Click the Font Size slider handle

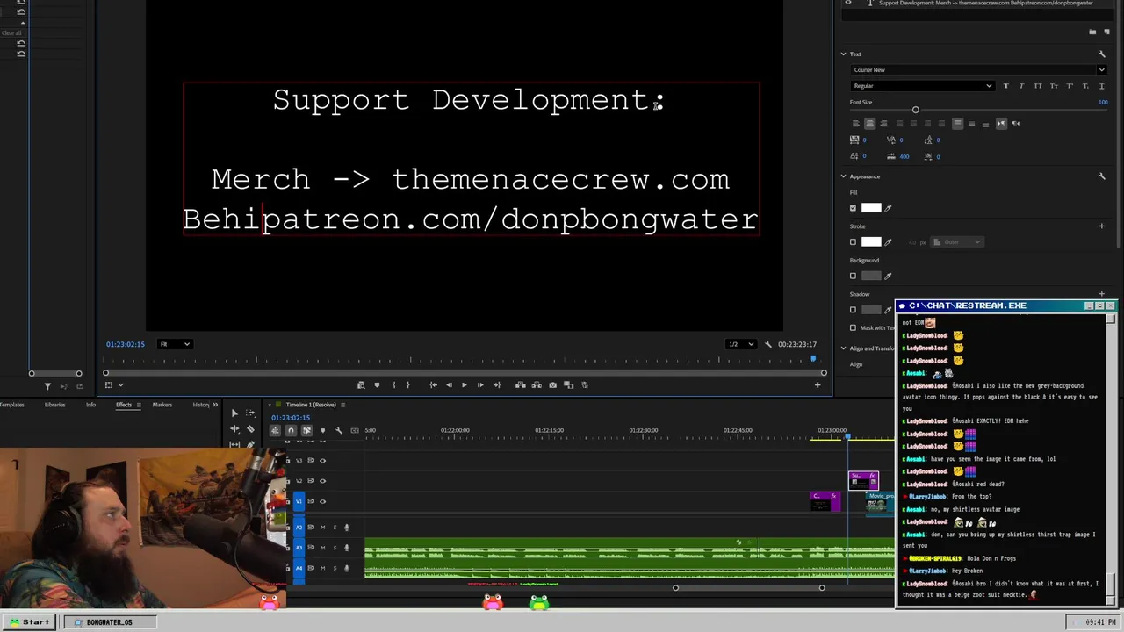tap(915, 110)
